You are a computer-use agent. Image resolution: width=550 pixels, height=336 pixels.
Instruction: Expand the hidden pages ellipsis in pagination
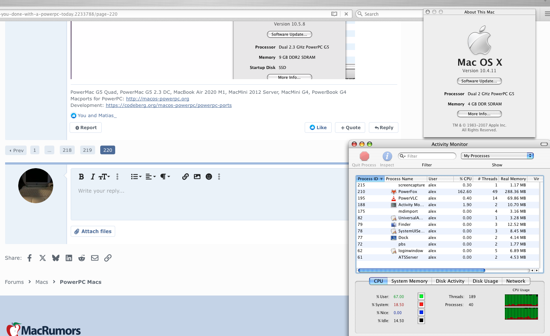49,150
